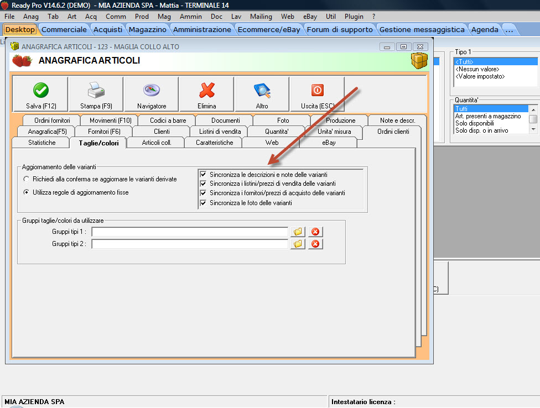Viewport: 540px width, 408px height.
Task: Switch to Movimenti (F10) tab
Action: tap(110, 121)
